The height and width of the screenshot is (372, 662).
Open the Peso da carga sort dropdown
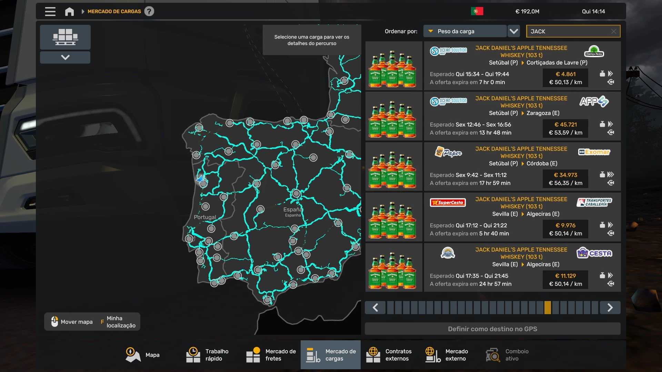465,31
